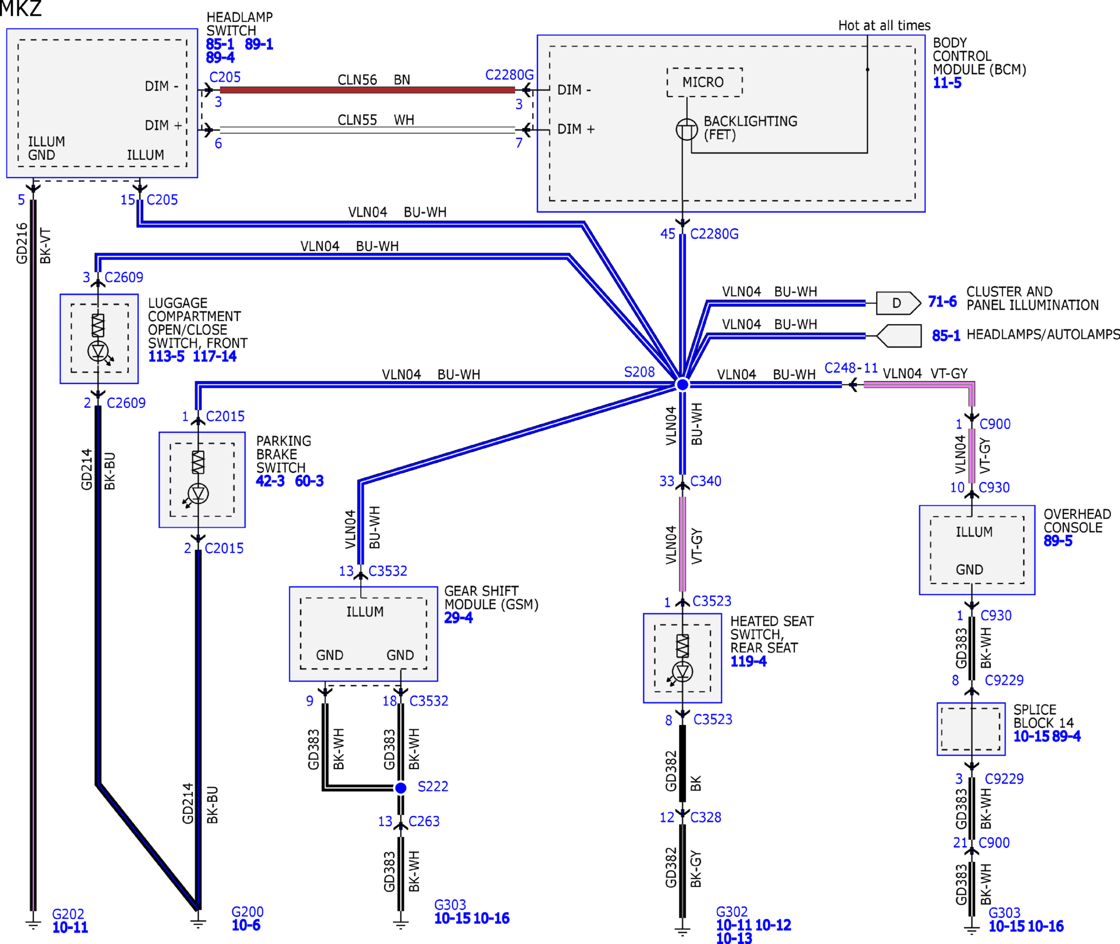The height and width of the screenshot is (944, 1120).
Task: Click the ground symbol below G200
Action: pyautogui.click(x=198, y=922)
